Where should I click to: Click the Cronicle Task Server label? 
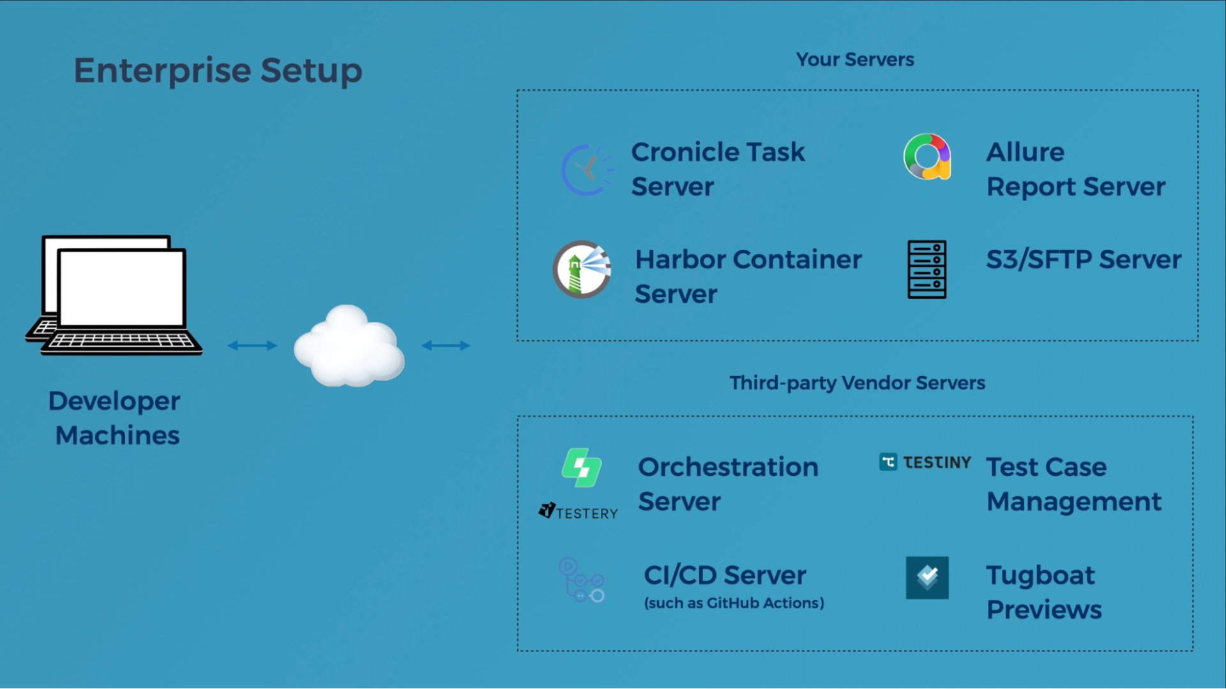pyautogui.click(x=718, y=169)
